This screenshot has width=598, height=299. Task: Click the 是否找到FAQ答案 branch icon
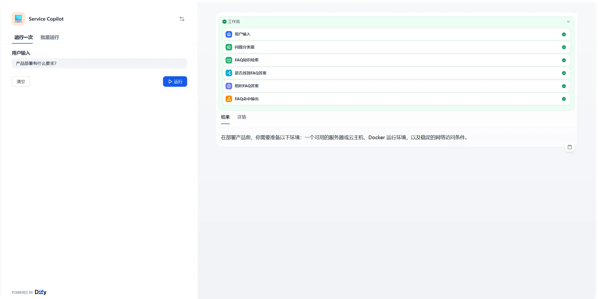(x=229, y=73)
